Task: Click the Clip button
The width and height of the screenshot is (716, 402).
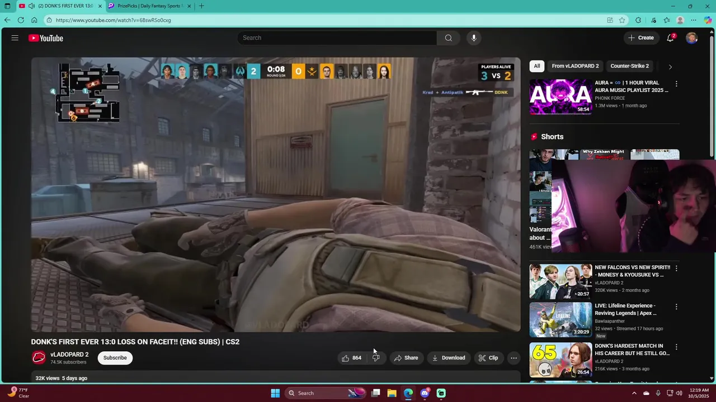Action: click(488, 358)
